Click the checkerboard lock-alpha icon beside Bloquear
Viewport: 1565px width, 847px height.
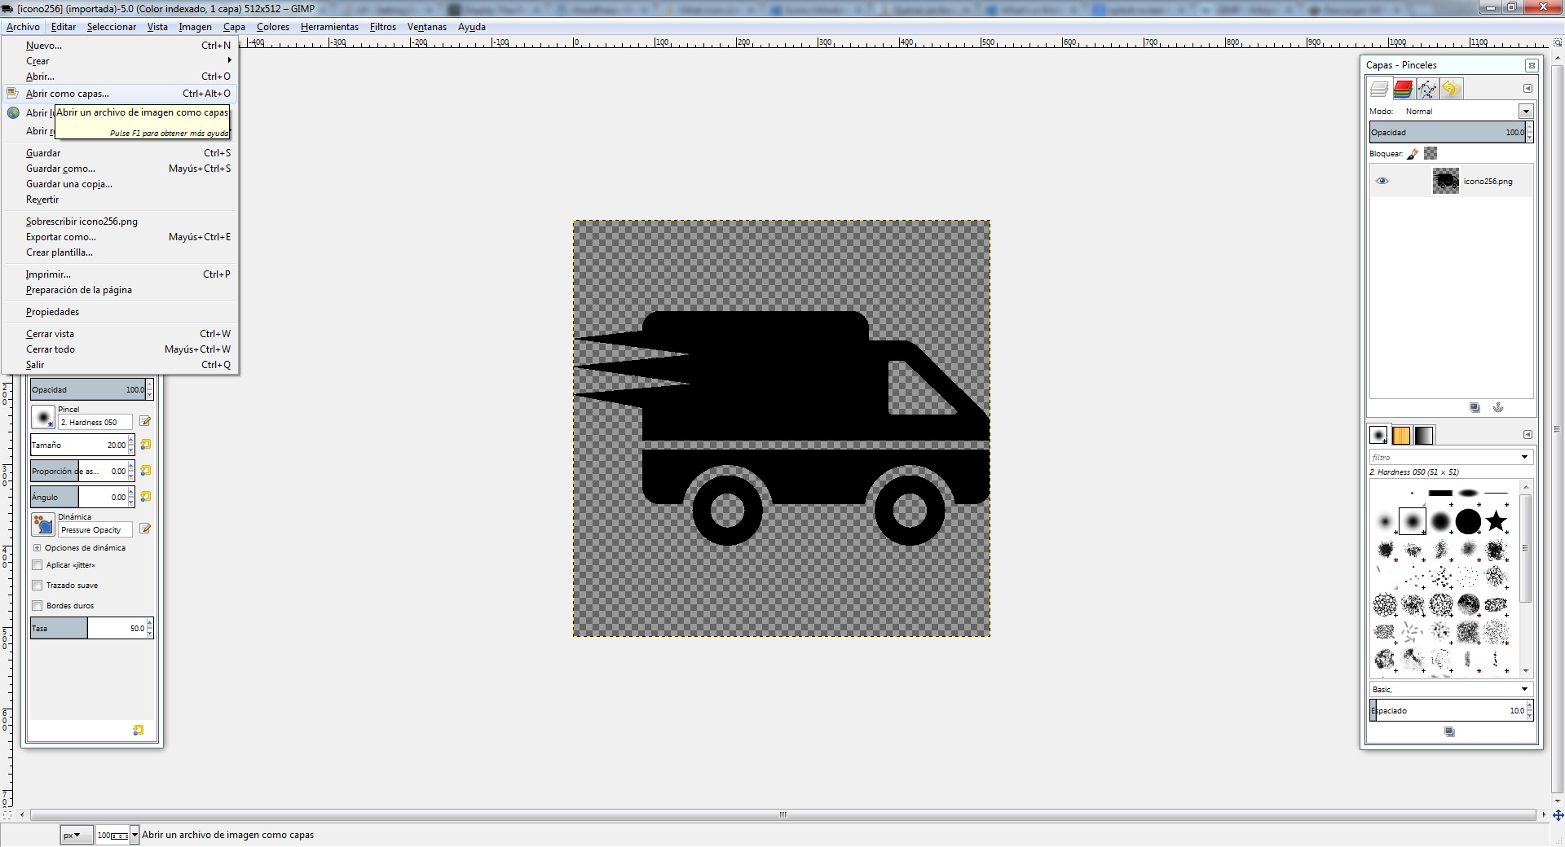[1431, 153]
